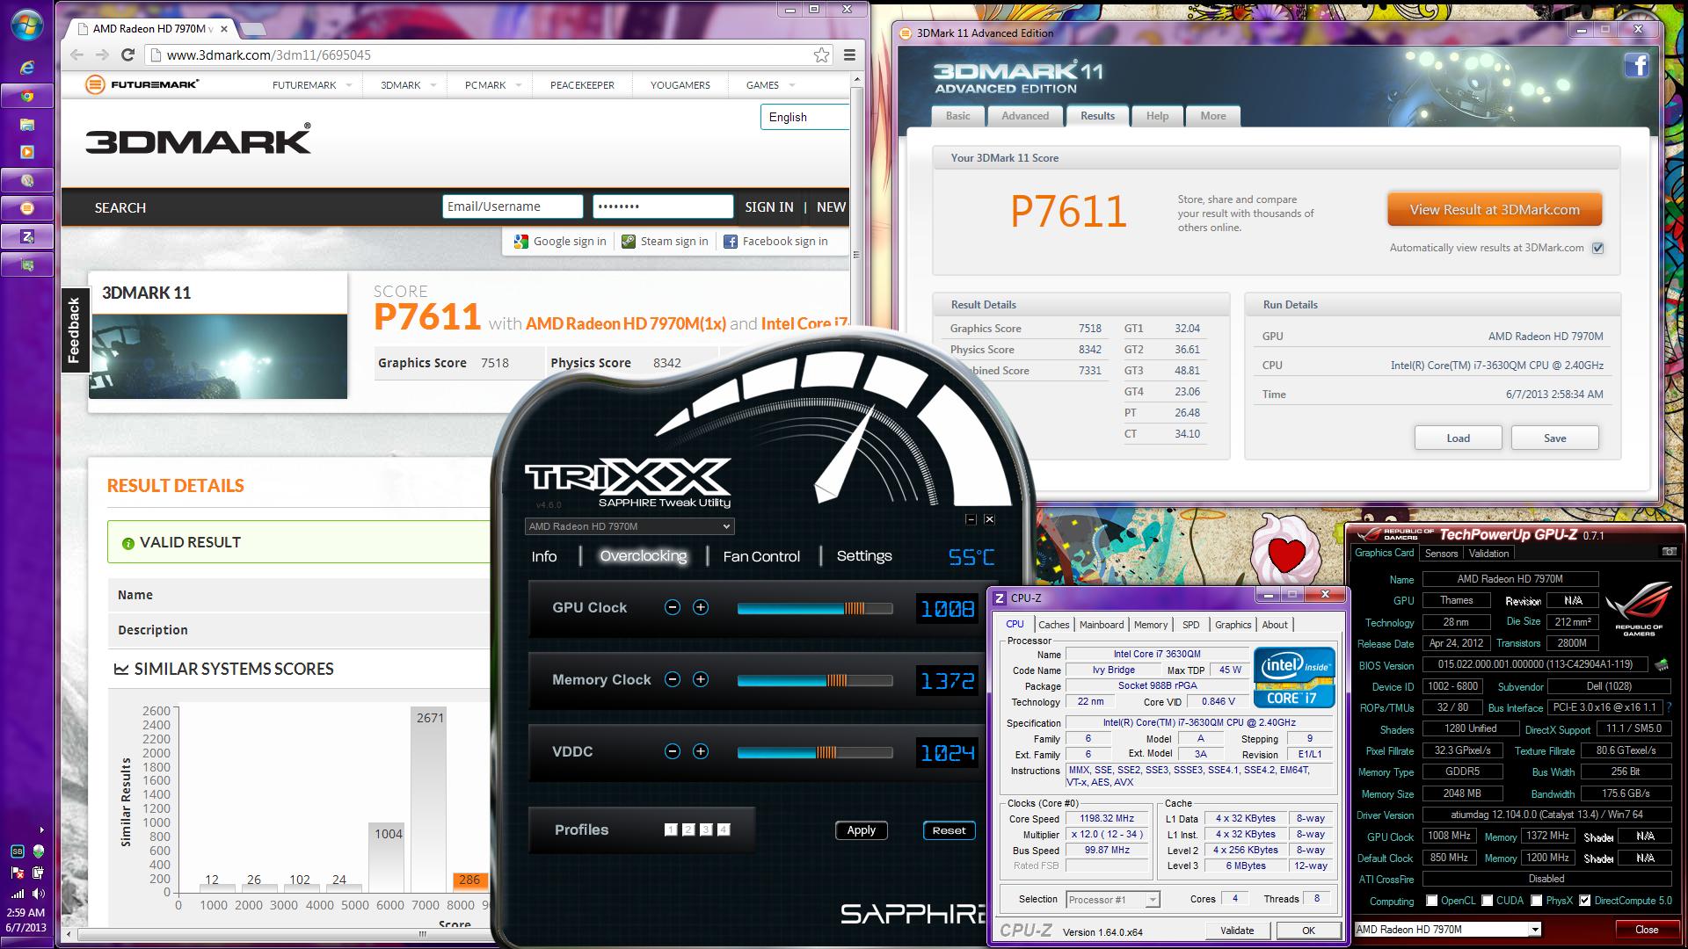The image size is (1688, 949).
Task: Decrease Memory Clock with minus icon
Action: click(673, 679)
